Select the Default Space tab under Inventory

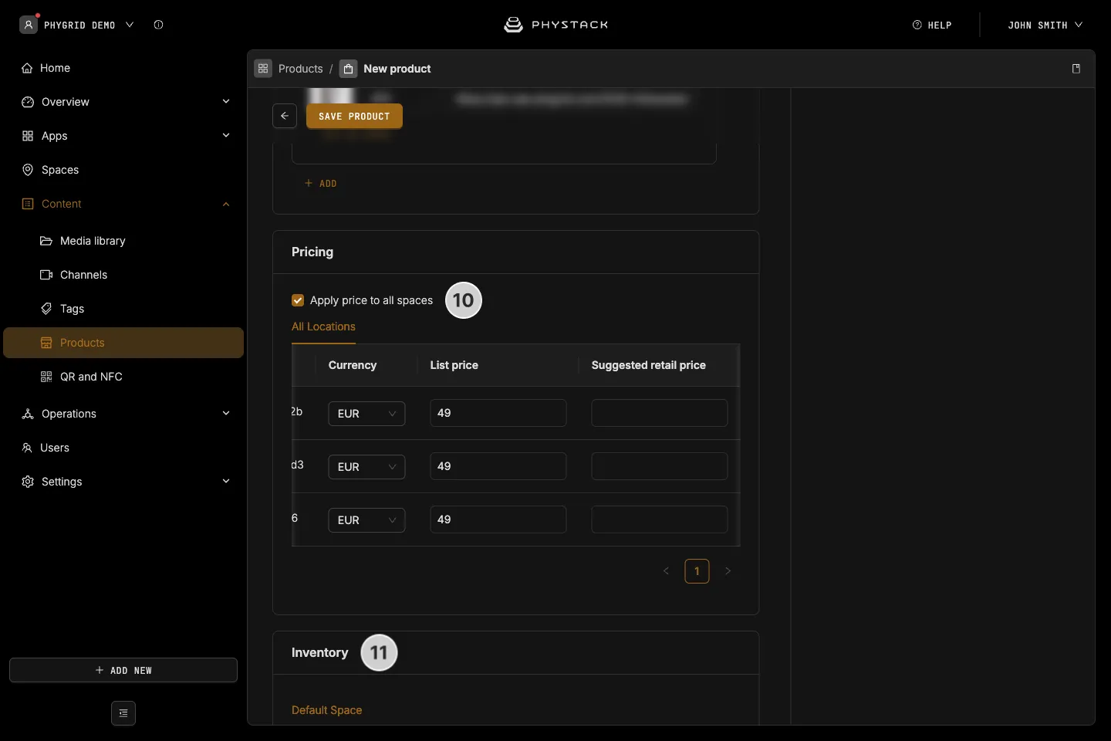[x=326, y=710]
